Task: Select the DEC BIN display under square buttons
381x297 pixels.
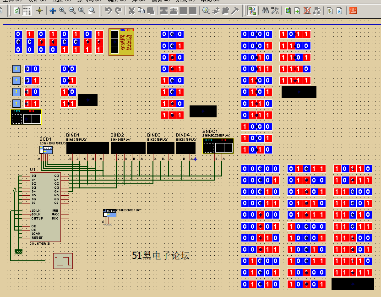Action: pyautogui.click(x=26, y=117)
